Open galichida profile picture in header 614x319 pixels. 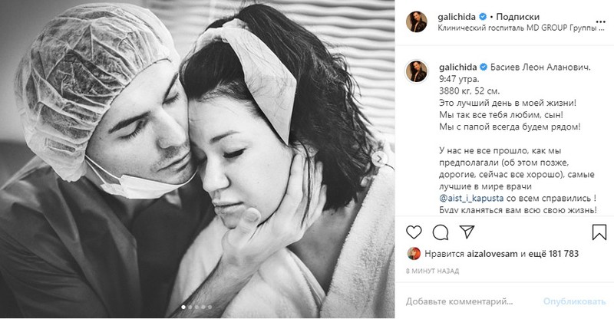417,22
